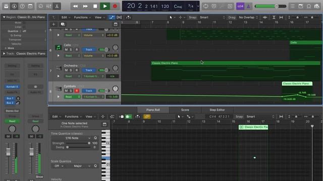Click the Stereo Out output slot
Screen dimensions: 323x181
pos(12,111)
